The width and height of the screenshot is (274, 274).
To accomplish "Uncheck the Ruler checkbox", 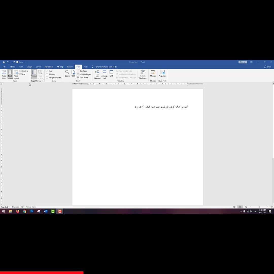I will click(47, 71).
